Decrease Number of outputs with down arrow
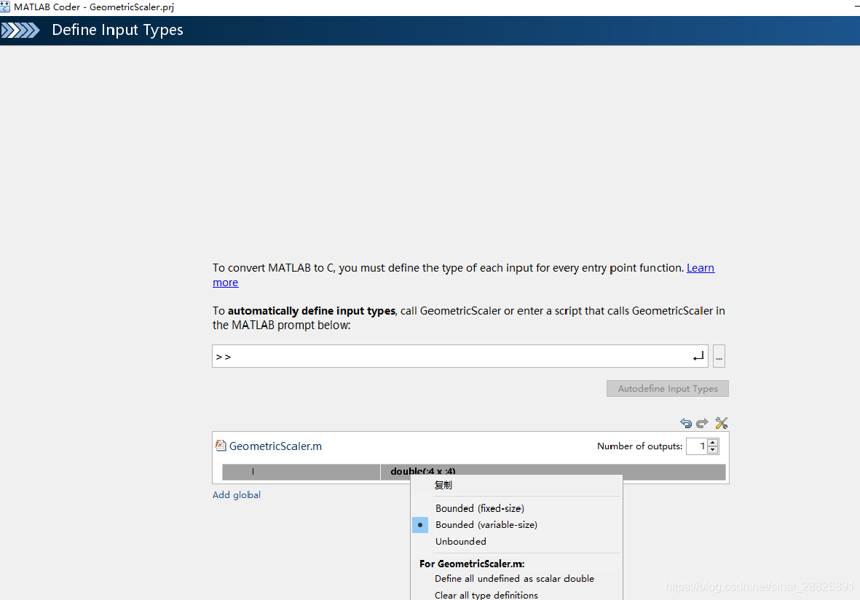Viewport: 860px width, 600px height. point(712,450)
